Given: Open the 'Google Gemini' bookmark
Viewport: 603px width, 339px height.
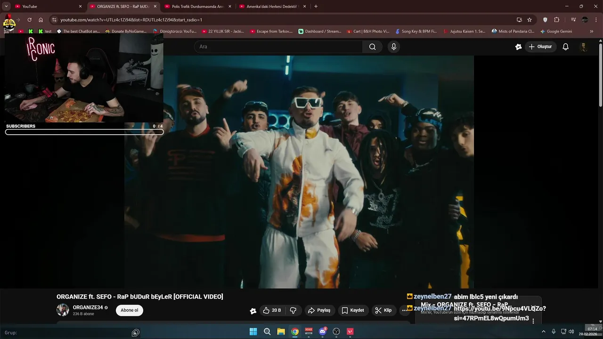Looking at the screenshot, I should click(556, 32).
